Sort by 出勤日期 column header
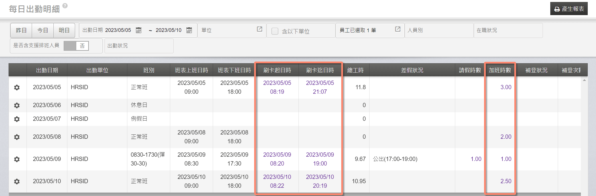 tap(47, 70)
